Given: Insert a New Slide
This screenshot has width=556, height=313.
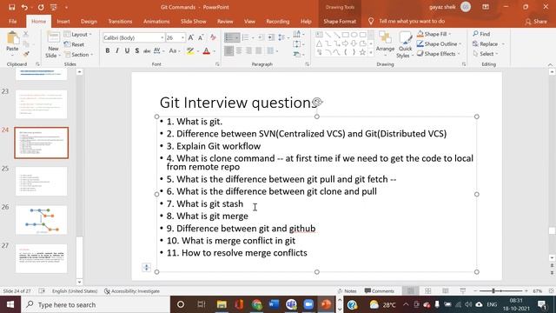Looking at the screenshot, I should pos(53,44).
